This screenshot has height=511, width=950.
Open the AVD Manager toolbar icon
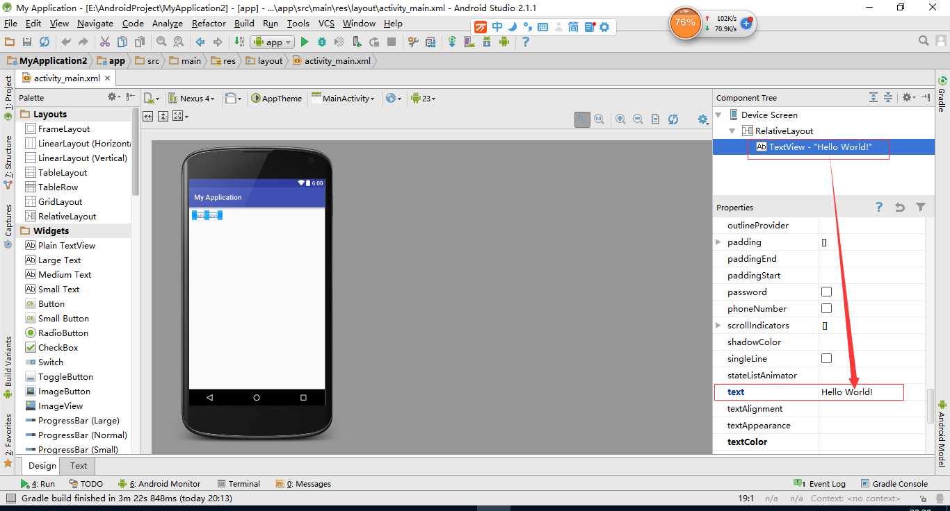(x=469, y=42)
